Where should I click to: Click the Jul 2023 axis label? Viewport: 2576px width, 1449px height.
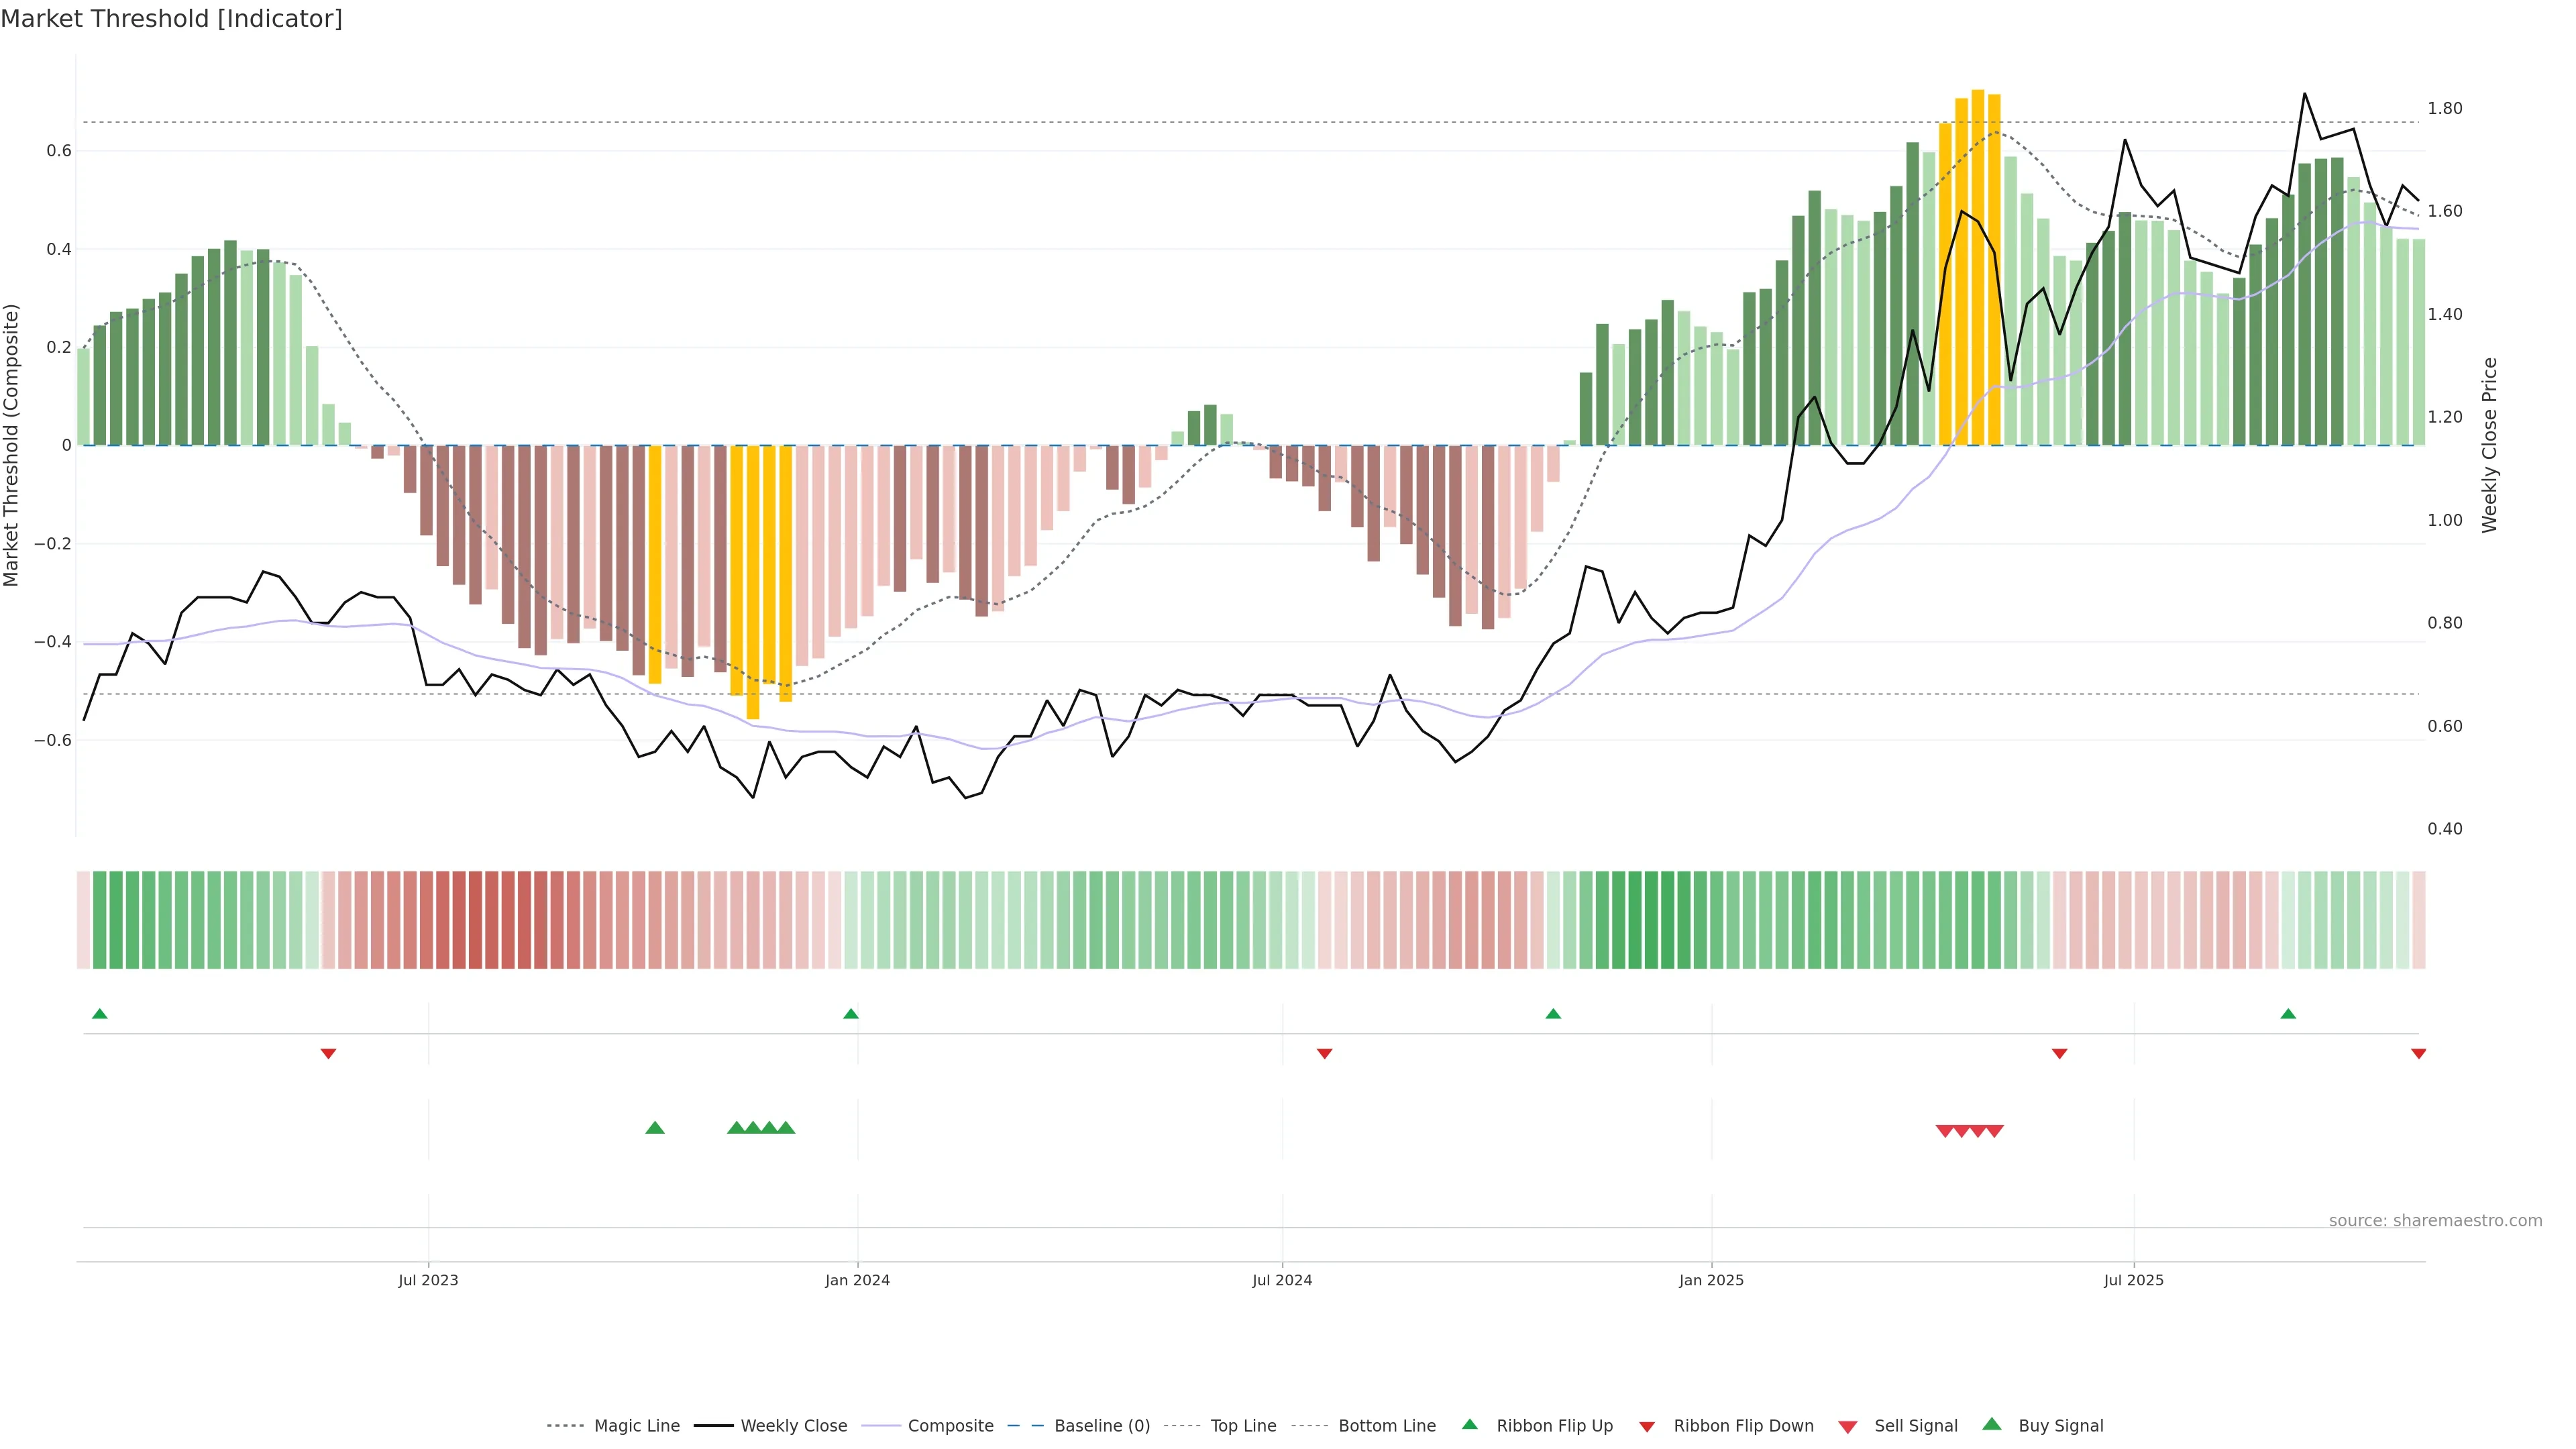(x=428, y=1280)
